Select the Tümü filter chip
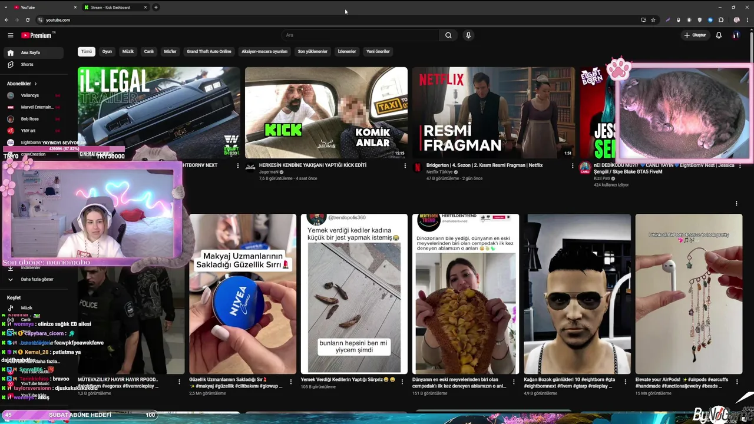 coord(87,52)
